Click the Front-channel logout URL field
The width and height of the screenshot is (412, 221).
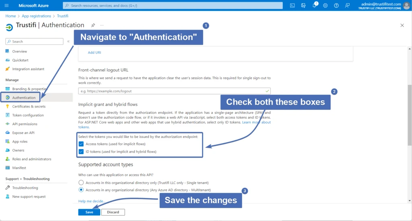[x=174, y=91]
